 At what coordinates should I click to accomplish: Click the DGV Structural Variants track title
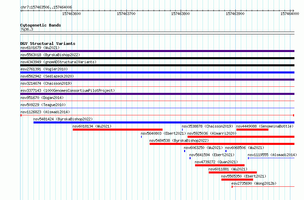click(48, 44)
